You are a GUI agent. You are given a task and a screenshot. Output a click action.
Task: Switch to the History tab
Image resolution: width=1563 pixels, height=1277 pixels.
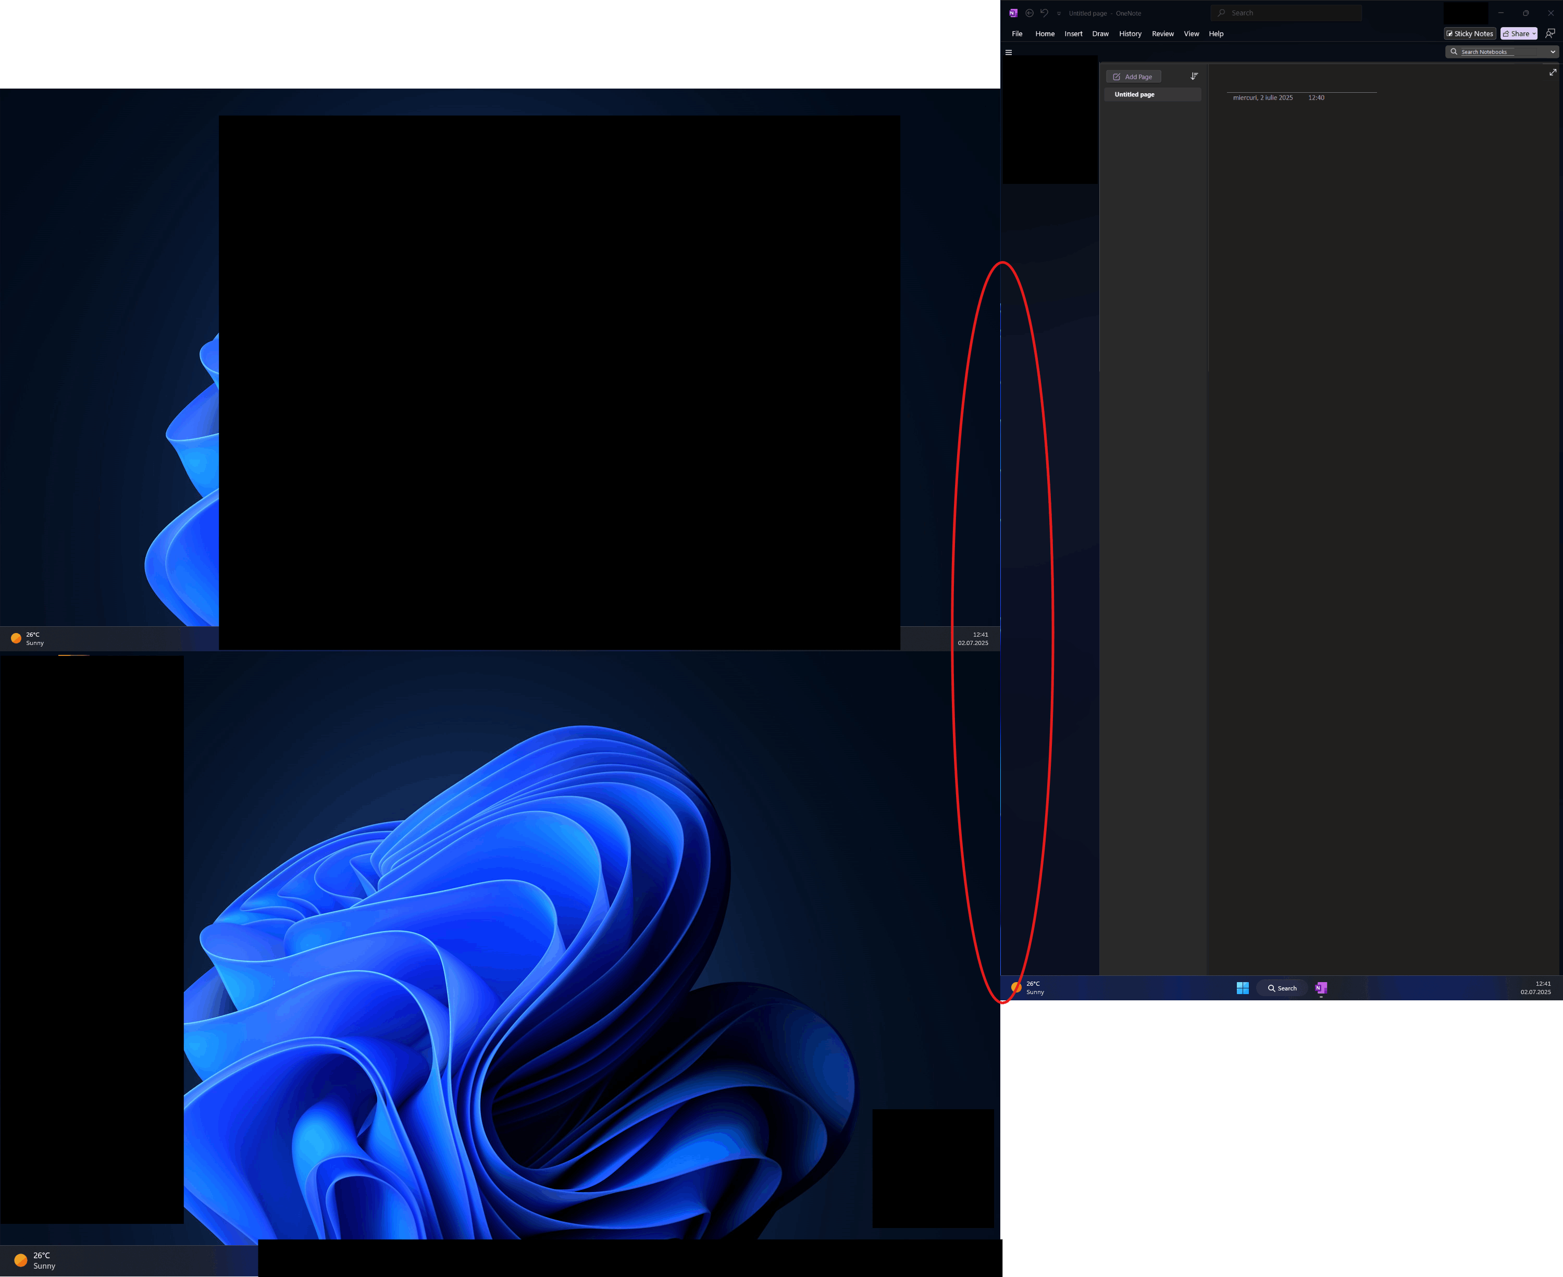(1130, 34)
